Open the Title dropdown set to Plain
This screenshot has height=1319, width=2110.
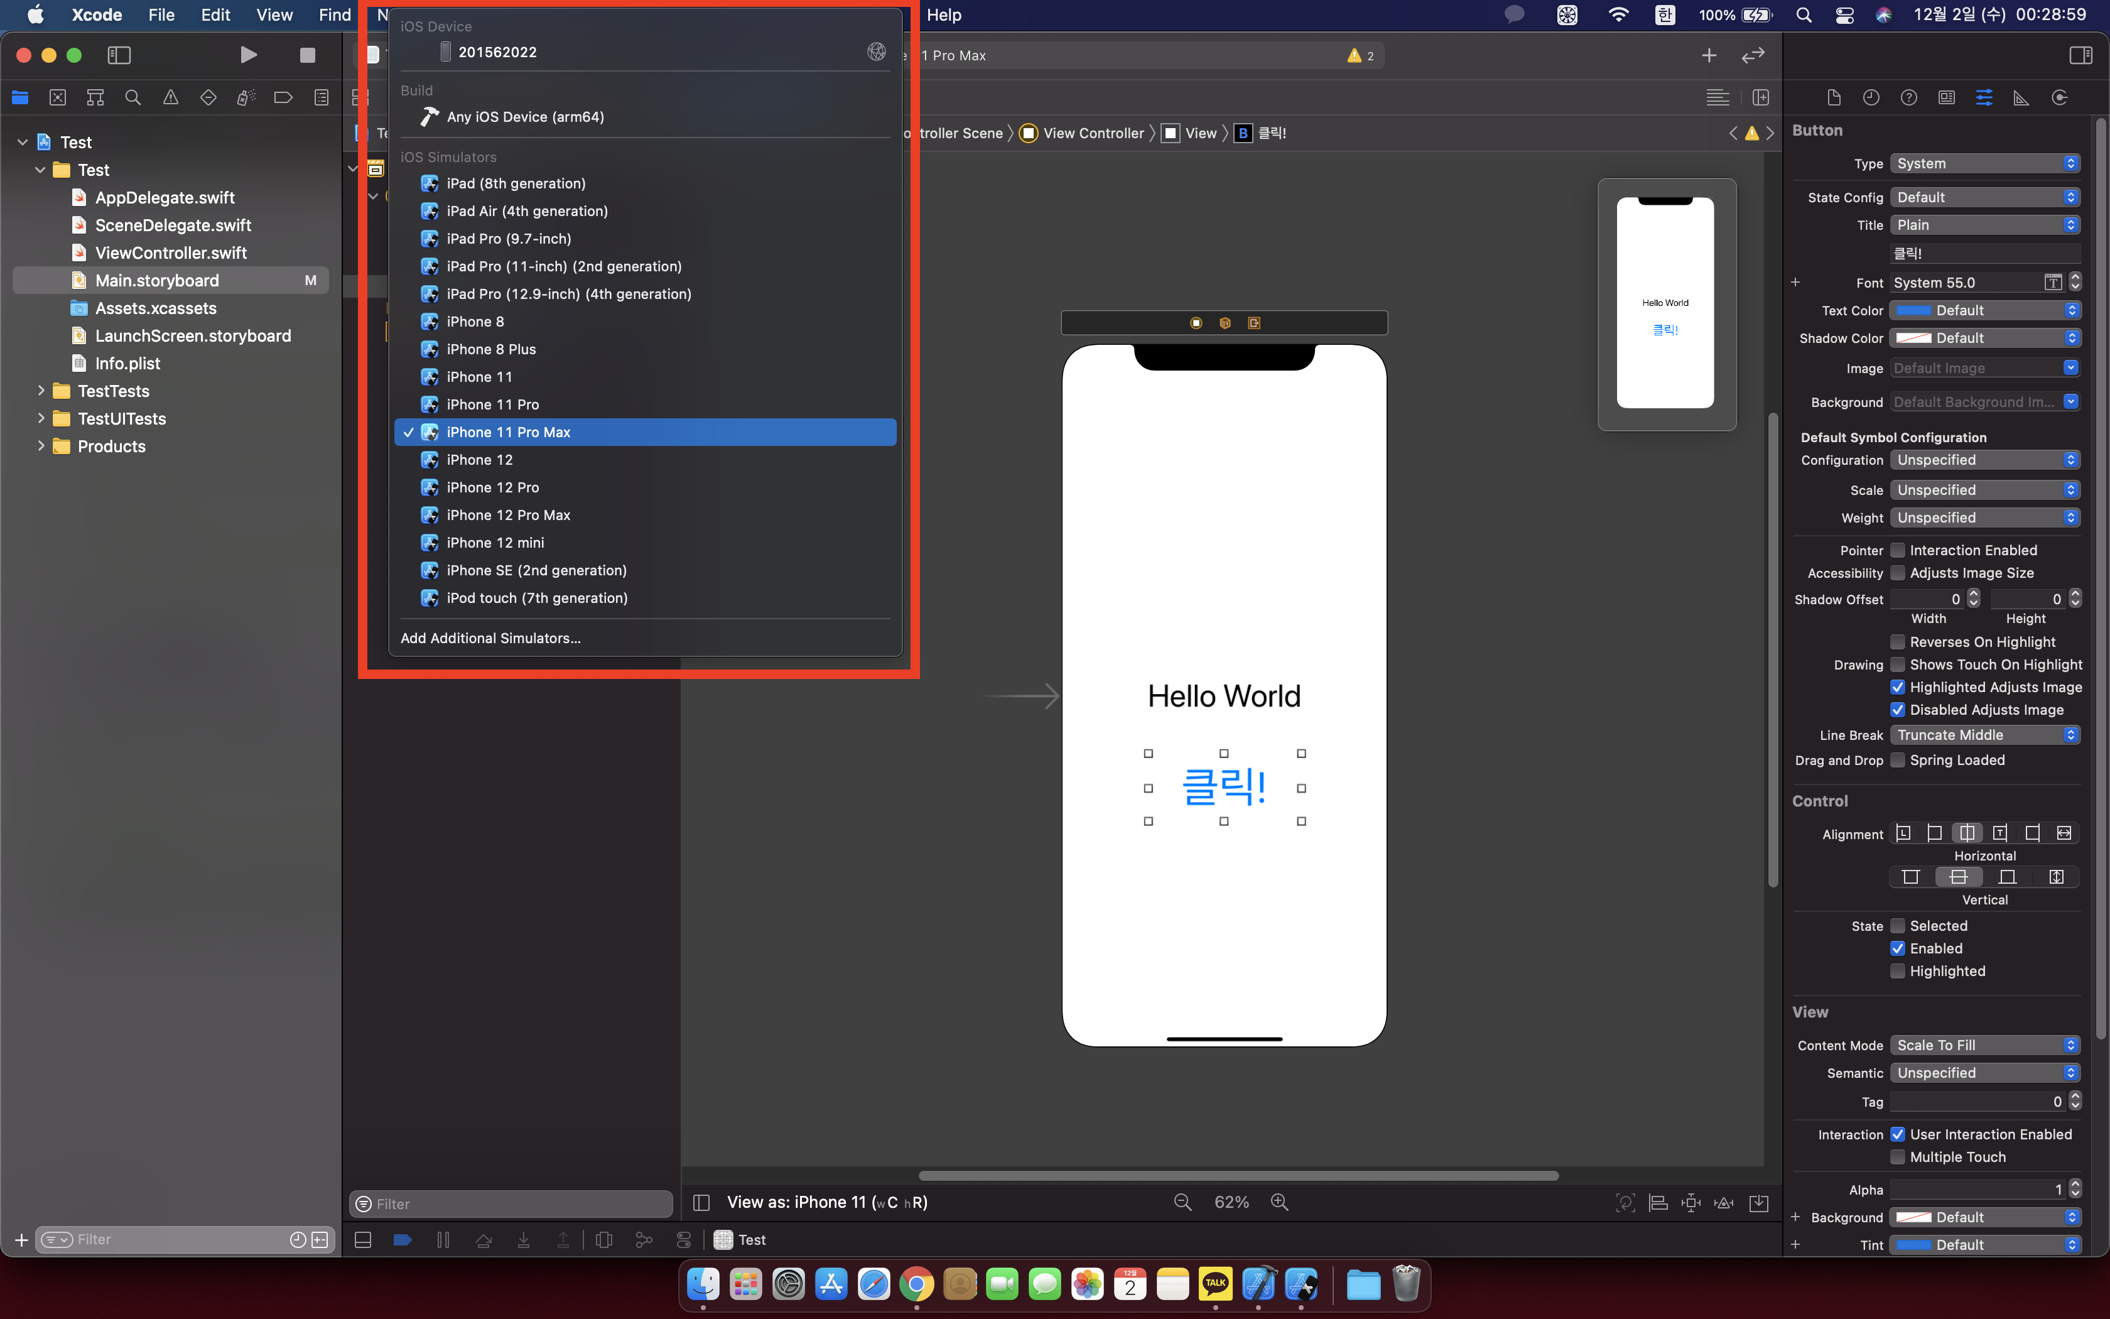pyautogui.click(x=1985, y=225)
